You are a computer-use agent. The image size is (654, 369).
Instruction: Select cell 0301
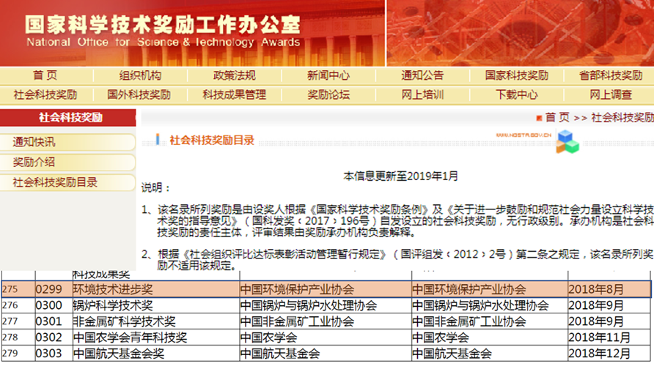(54, 321)
